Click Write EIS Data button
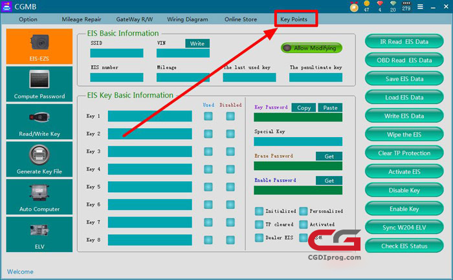Image resolution: width=453 pixels, height=280 pixels. coord(404,116)
